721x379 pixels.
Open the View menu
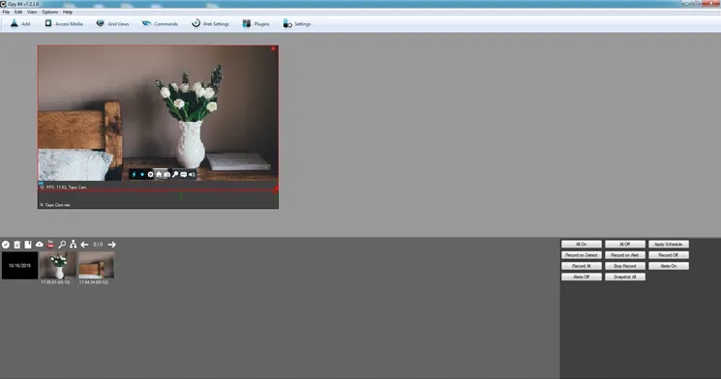tap(32, 12)
